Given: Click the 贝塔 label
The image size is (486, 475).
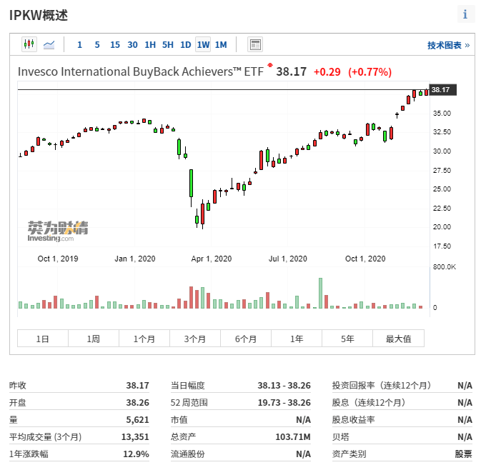Looking at the screenshot, I should point(341,437).
